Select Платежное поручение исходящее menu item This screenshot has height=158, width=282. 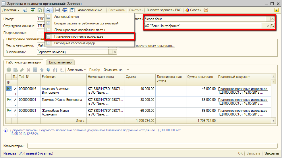tap(78, 37)
